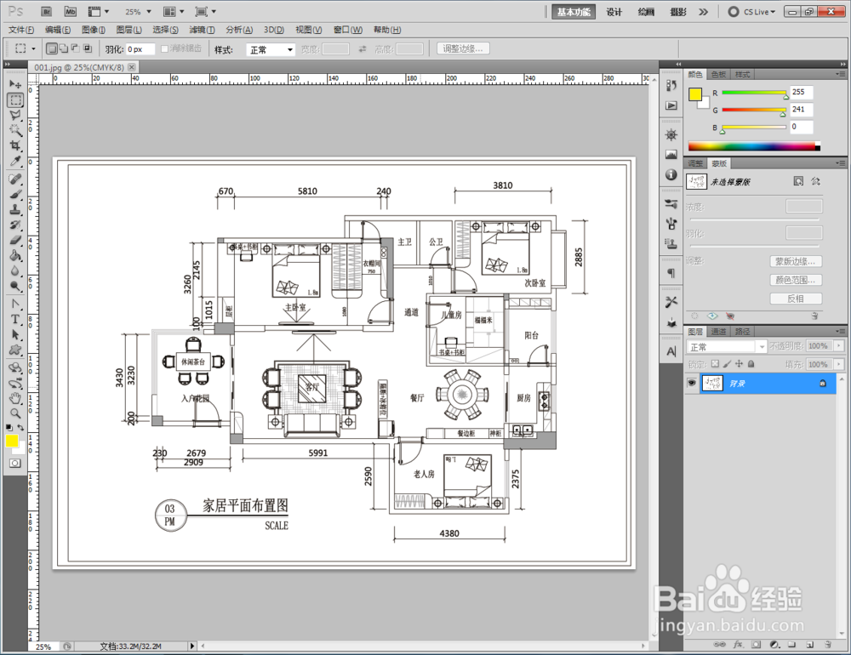Click the 反相 button

pos(796,299)
